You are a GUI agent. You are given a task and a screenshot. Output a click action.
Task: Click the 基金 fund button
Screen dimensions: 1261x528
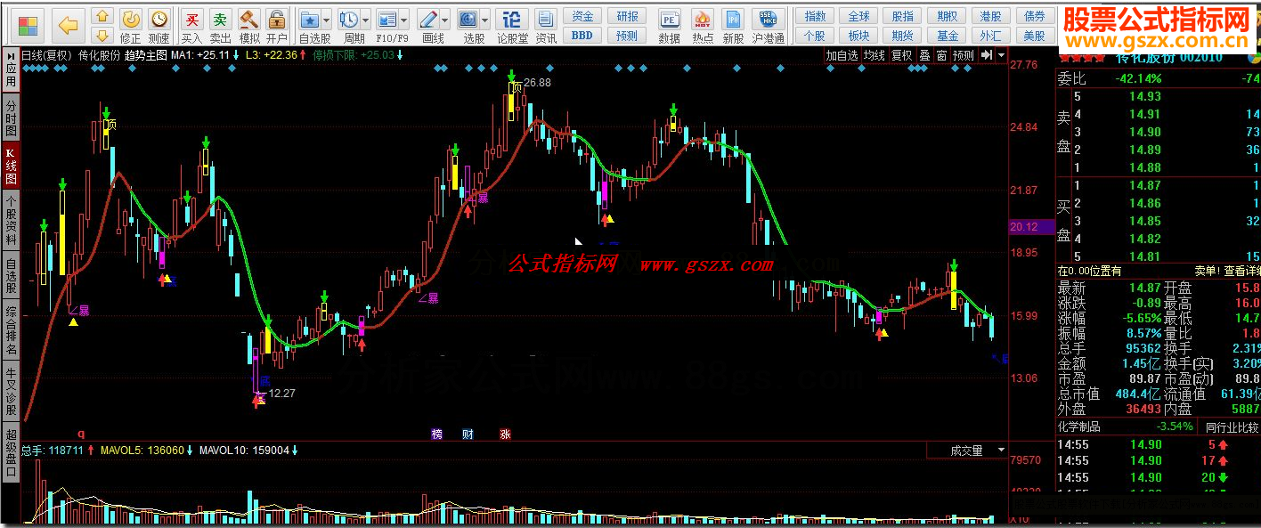948,36
